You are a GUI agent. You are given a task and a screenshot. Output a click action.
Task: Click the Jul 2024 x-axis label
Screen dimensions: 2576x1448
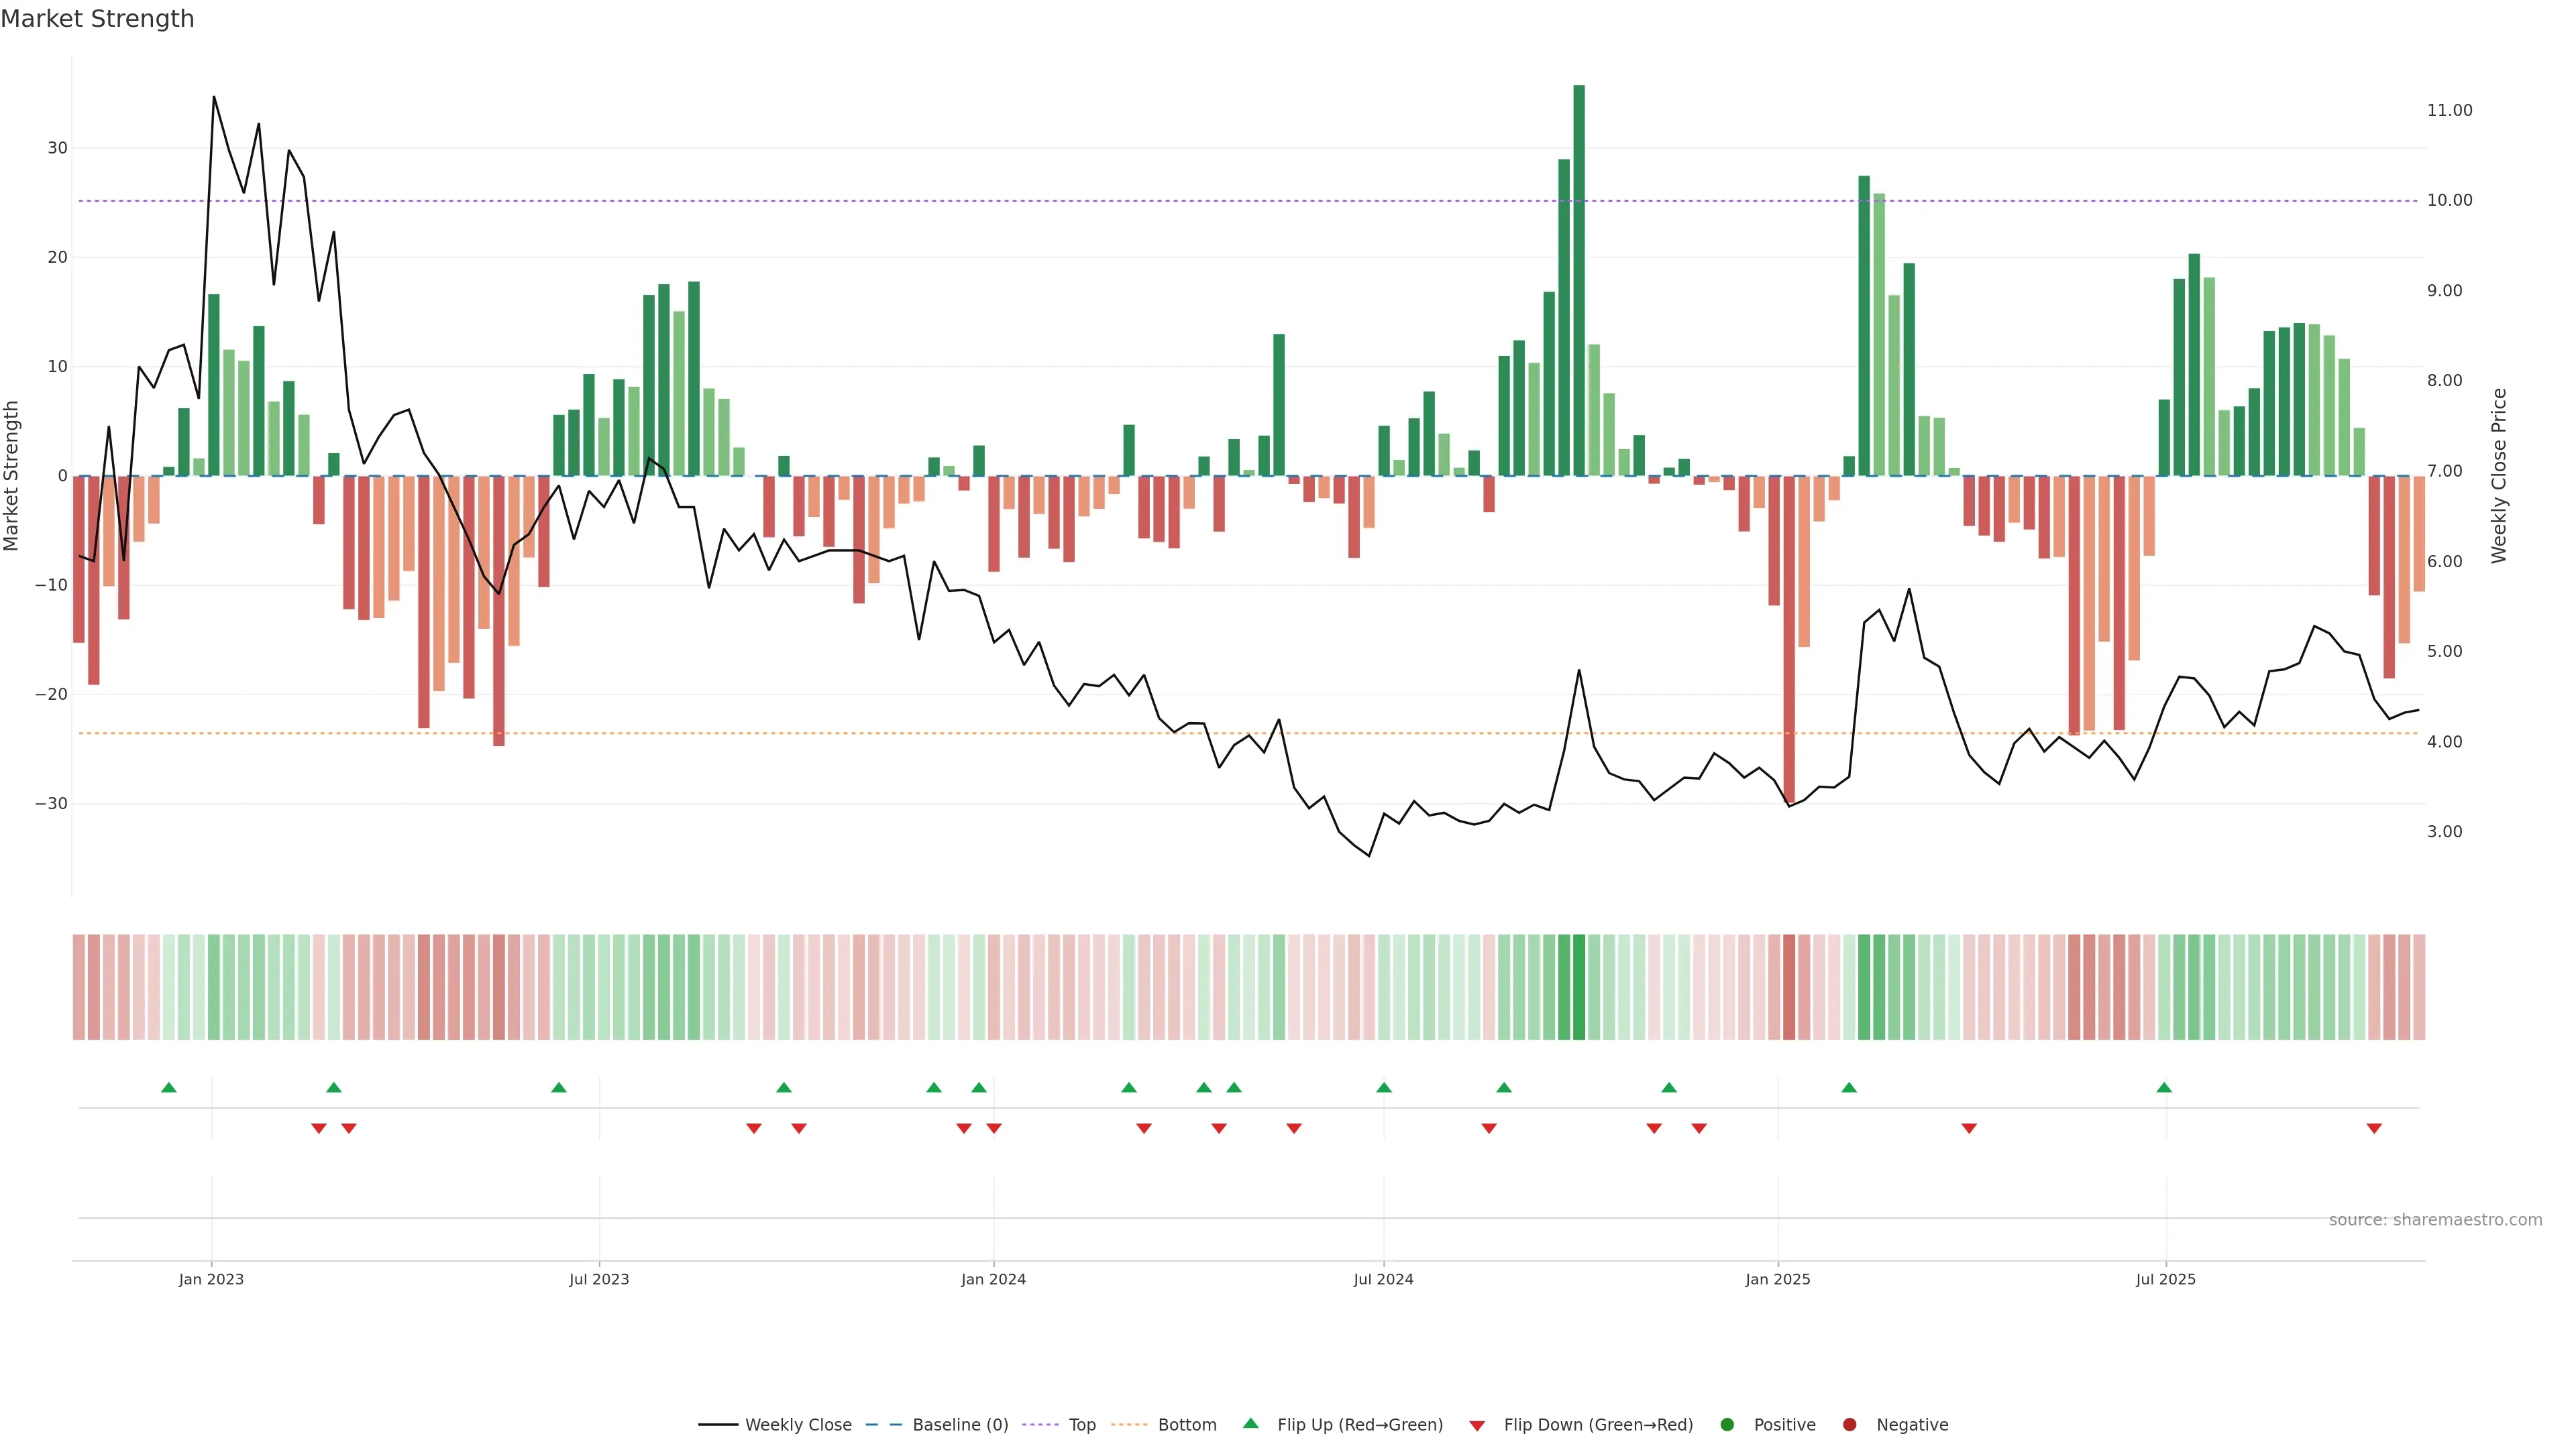pos(1383,1279)
